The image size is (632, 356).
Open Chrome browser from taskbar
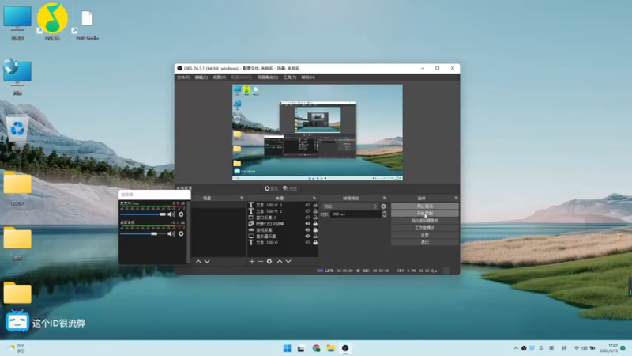pyautogui.click(x=316, y=348)
